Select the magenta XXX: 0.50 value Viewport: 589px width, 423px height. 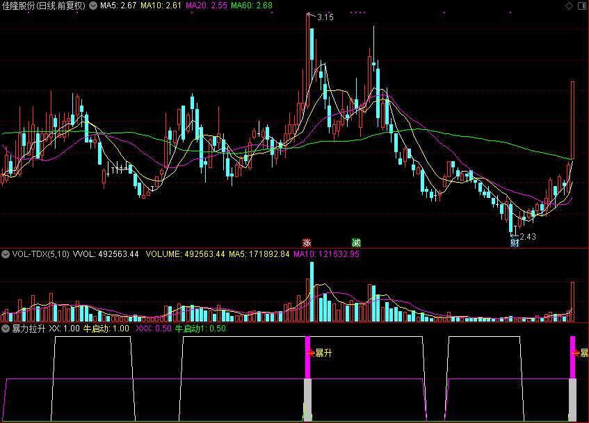(x=154, y=329)
